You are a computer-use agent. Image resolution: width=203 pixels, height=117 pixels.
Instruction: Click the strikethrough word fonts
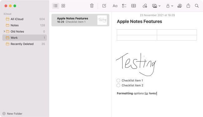click(152, 93)
